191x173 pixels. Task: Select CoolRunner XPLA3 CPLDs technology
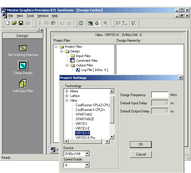pos(92,105)
